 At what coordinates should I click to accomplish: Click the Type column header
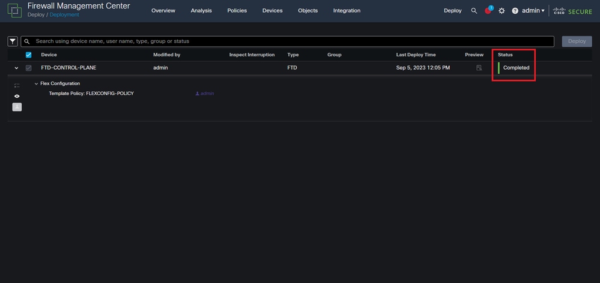click(x=292, y=55)
